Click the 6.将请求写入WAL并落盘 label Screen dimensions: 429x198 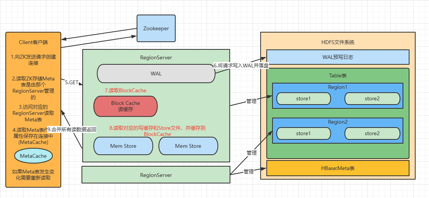pyautogui.click(x=241, y=66)
